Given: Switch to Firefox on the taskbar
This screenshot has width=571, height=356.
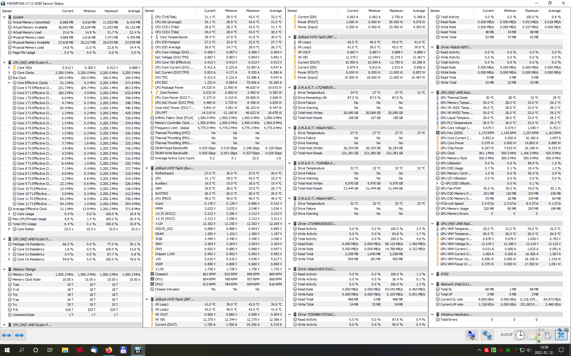Looking at the screenshot, I should [x=109, y=350].
